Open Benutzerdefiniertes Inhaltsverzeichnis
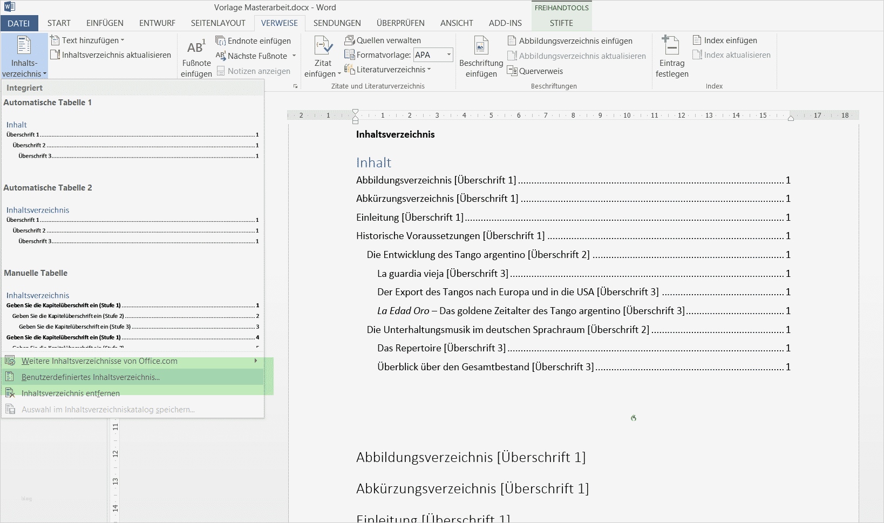The image size is (884, 523). coord(90,377)
